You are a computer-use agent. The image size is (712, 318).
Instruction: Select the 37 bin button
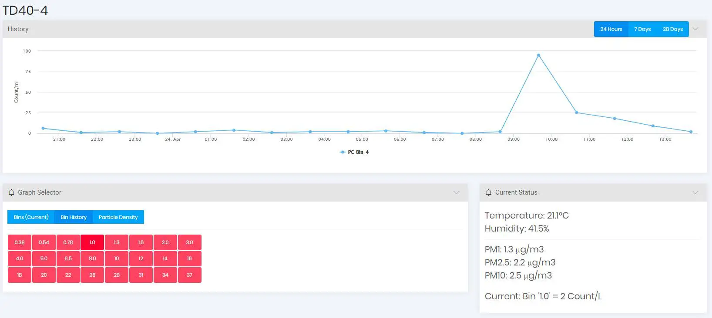190,275
